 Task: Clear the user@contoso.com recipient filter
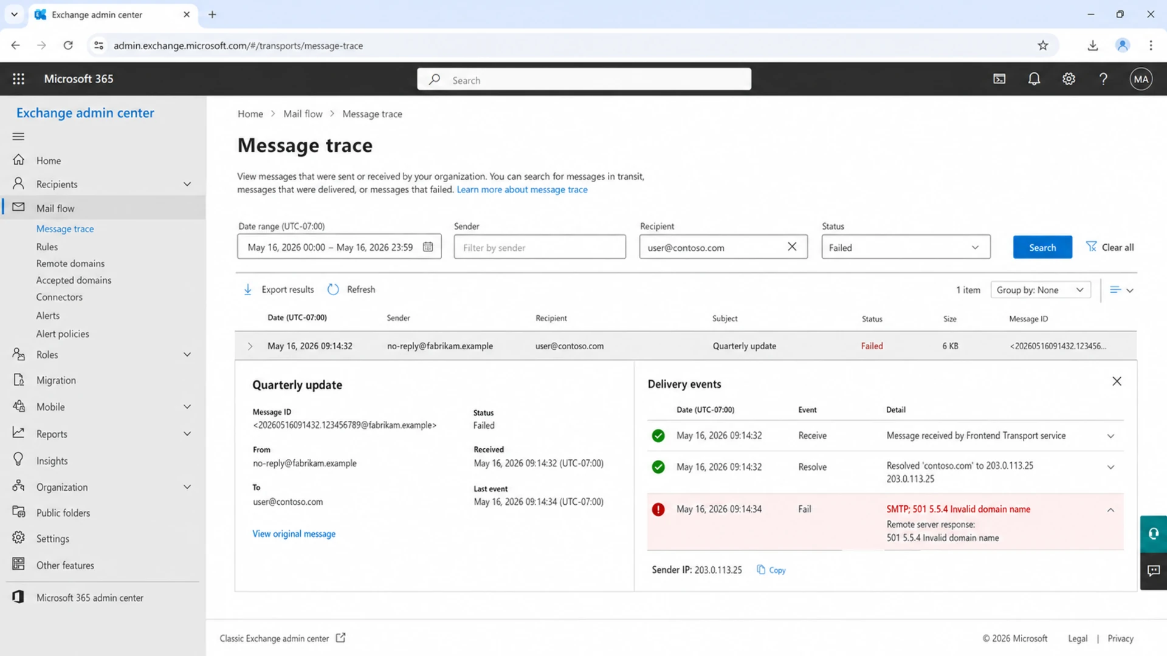tap(792, 247)
